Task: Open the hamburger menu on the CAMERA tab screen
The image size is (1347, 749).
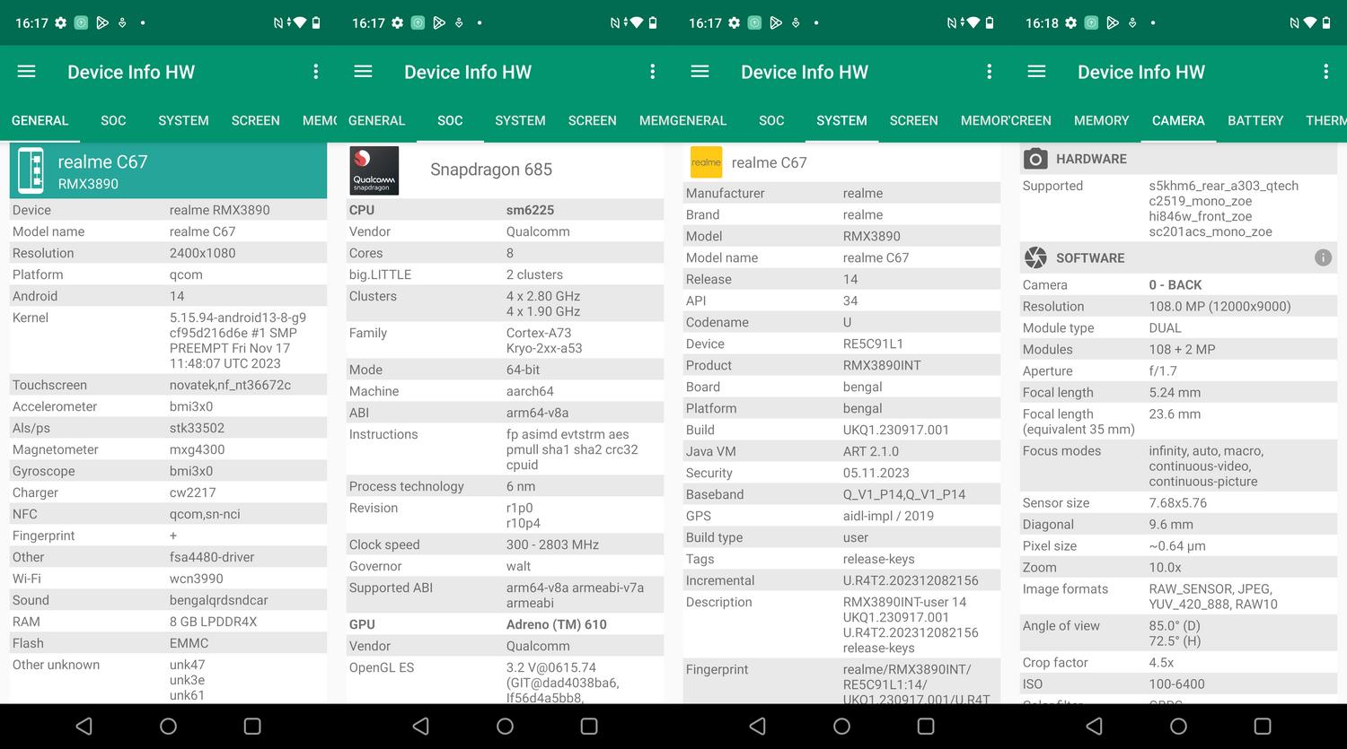Action: (x=1036, y=71)
